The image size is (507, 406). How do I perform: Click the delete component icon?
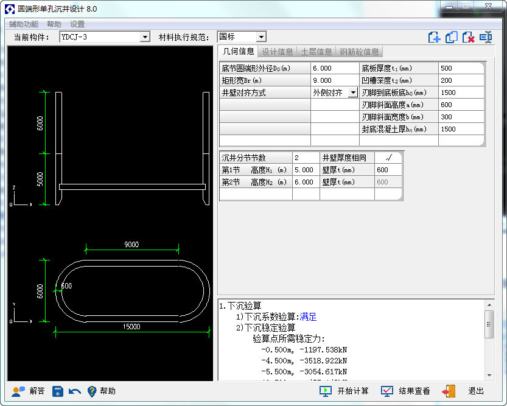(468, 37)
